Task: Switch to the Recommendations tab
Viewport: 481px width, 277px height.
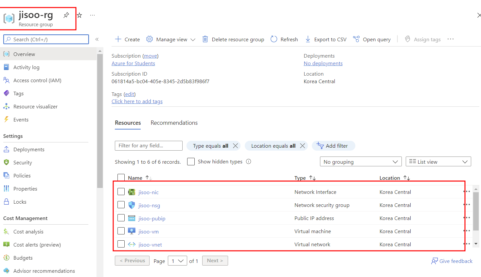Action: [x=174, y=123]
